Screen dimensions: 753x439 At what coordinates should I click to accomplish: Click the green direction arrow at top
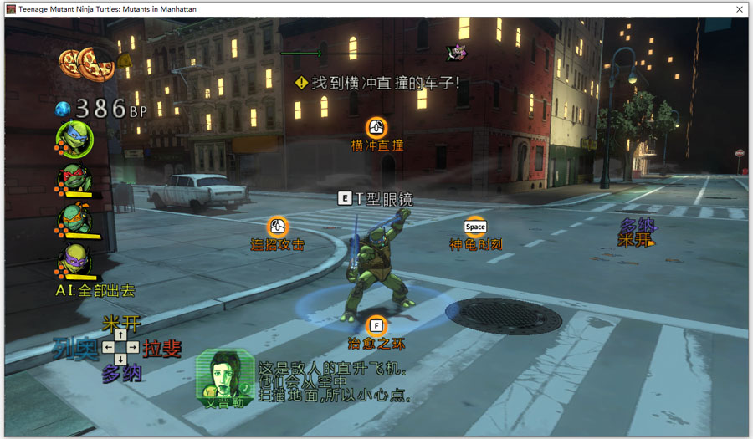300,54
